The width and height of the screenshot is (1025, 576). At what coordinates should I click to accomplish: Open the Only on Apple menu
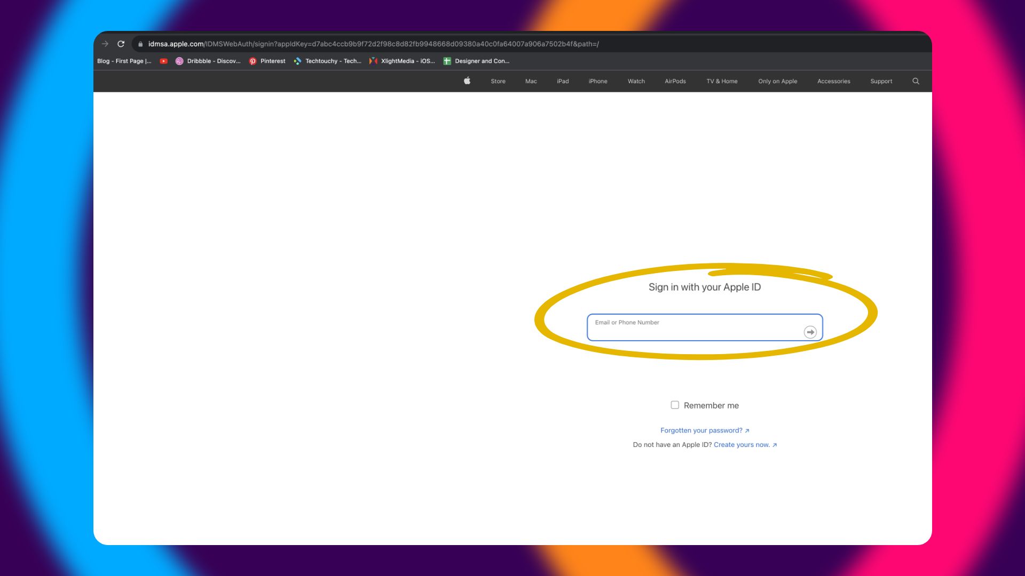click(778, 82)
